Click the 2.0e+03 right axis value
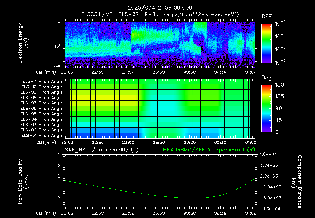The height and width of the screenshot is (218, 315). point(269,176)
